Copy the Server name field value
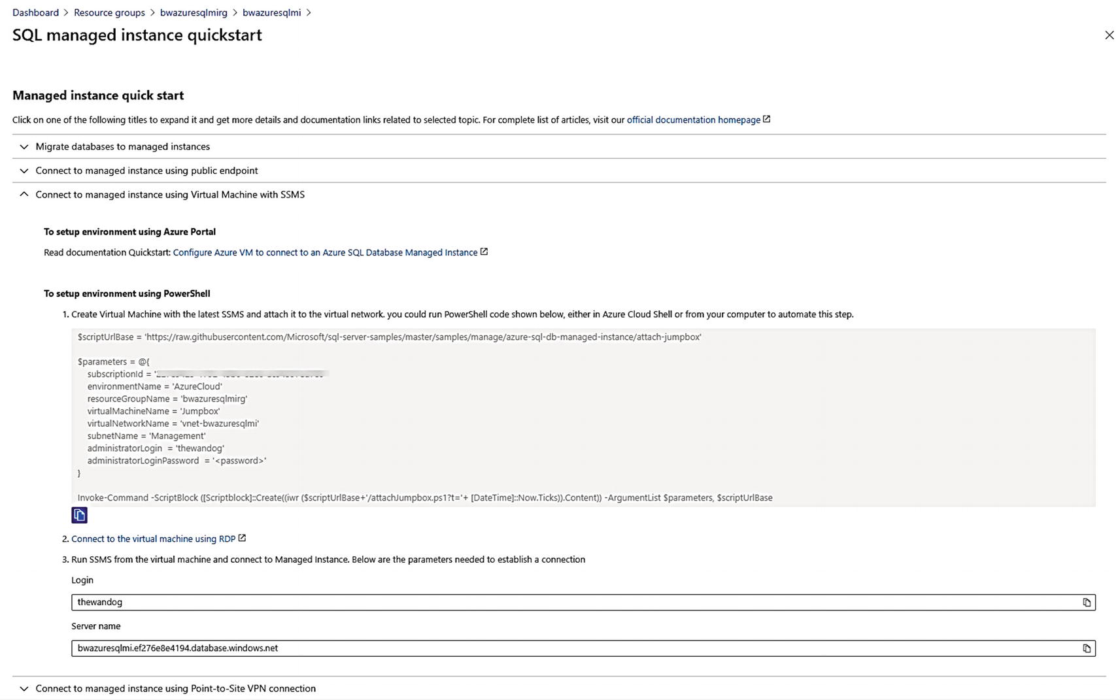The height and width of the screenshot is (700, 1120). point(1087,648)
